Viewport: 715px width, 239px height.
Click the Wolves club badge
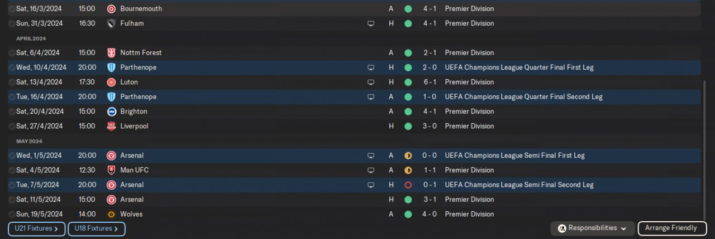(111, 214)
